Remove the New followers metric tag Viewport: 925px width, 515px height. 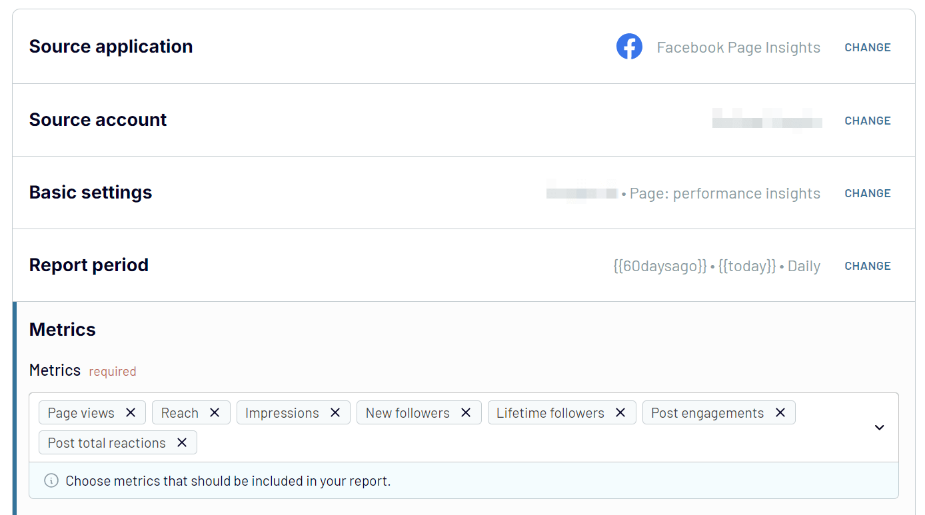(466, 413)
